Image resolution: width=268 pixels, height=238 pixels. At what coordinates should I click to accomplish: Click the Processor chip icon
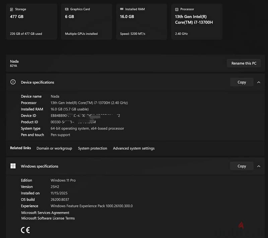tap(177, 9)
